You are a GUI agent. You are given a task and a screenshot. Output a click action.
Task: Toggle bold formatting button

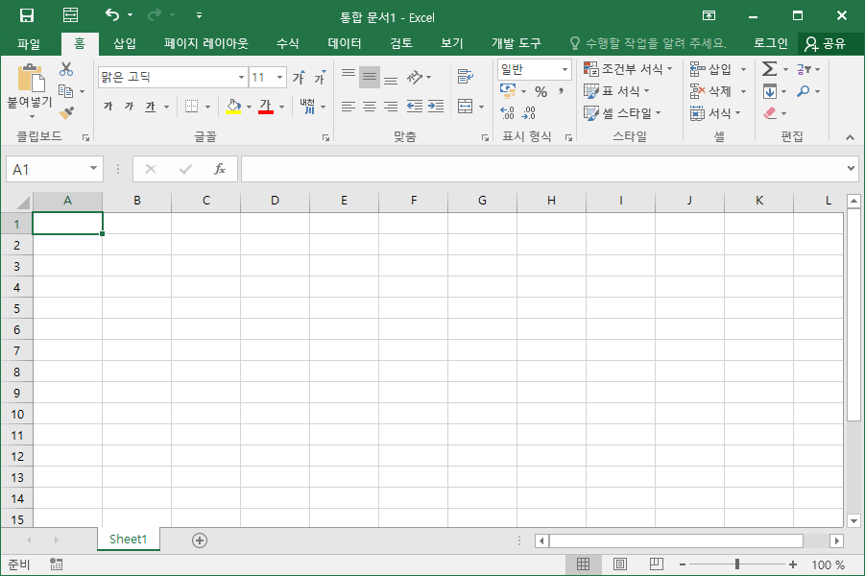click(108, 107)
